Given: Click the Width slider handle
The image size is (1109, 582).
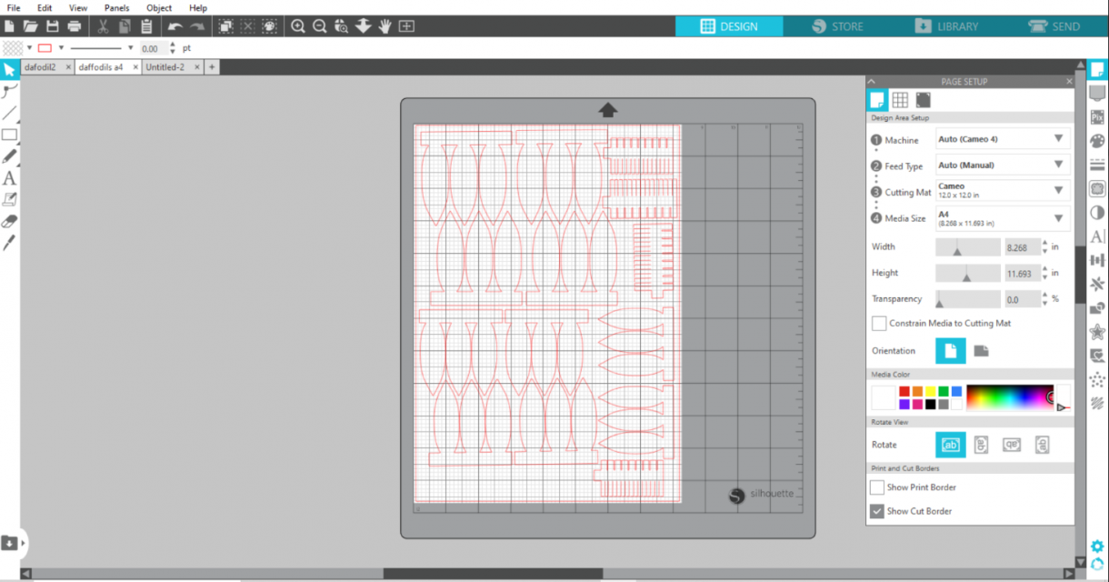Looking at the screenshot, I should tap(956, 252).
